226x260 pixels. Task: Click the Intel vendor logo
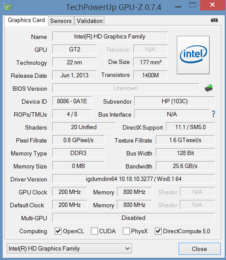pyautogui.click(x=193, y=55)
